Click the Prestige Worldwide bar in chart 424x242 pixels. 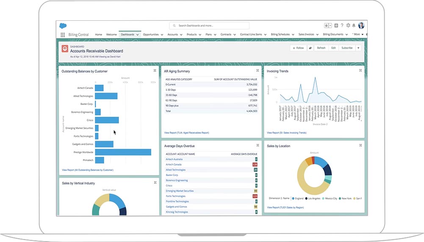[x=123, y=152]
